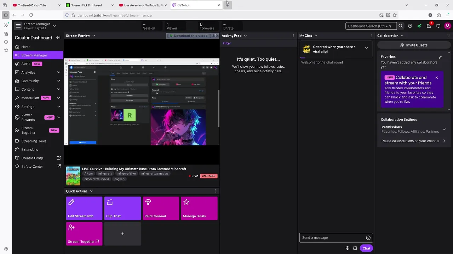Open the Quick Actions dropdown
This screenshot has width=453, height=254.
tap(91, 191)
